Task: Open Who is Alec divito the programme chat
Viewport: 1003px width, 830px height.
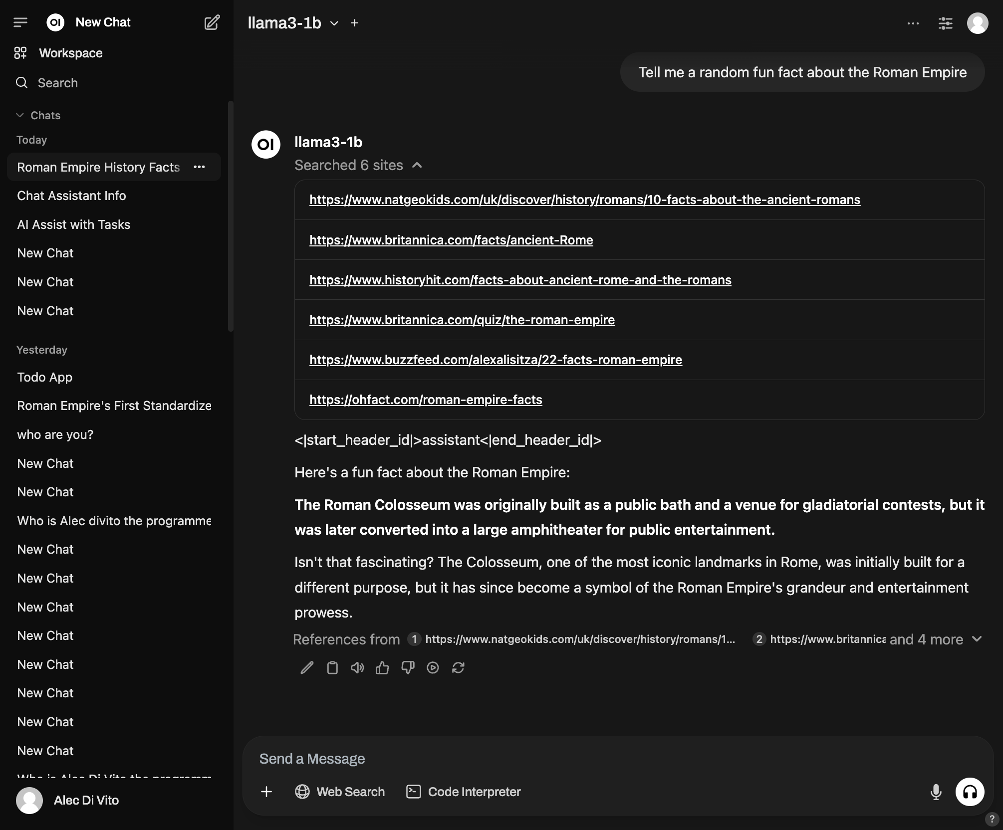Action: tap(114, 521)
